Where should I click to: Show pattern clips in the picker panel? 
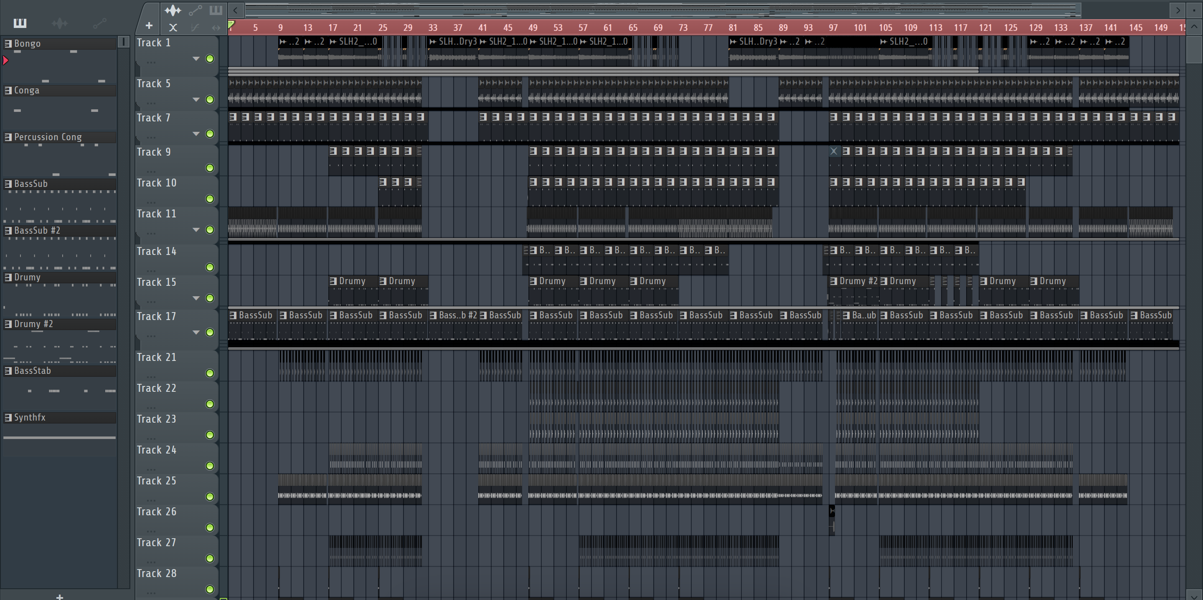point(20,23)
